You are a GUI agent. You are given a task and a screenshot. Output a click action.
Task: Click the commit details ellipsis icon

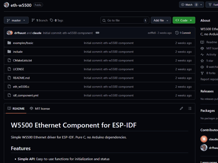[97, 33]
